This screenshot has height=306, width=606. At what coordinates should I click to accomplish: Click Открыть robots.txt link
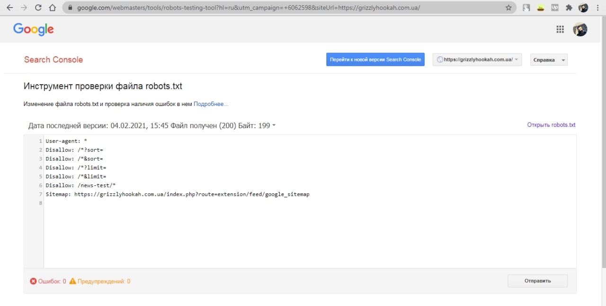tap(551, 125)
